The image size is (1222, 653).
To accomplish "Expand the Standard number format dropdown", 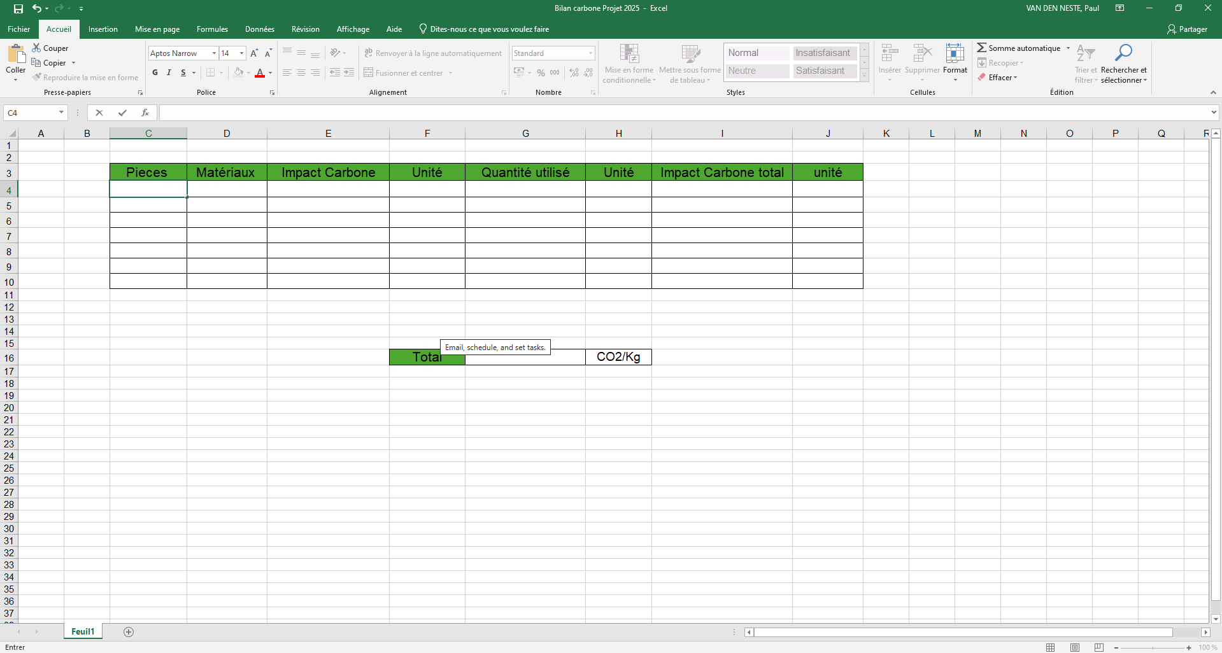I will 590,53.
